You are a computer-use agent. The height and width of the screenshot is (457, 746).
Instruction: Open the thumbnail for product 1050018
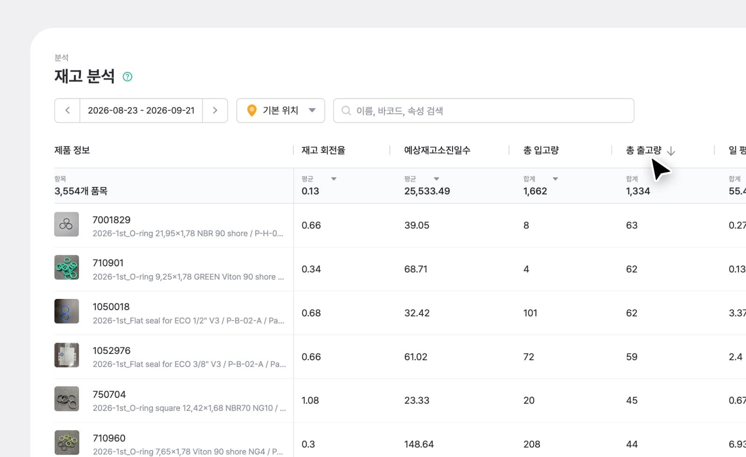pos(66,311)
